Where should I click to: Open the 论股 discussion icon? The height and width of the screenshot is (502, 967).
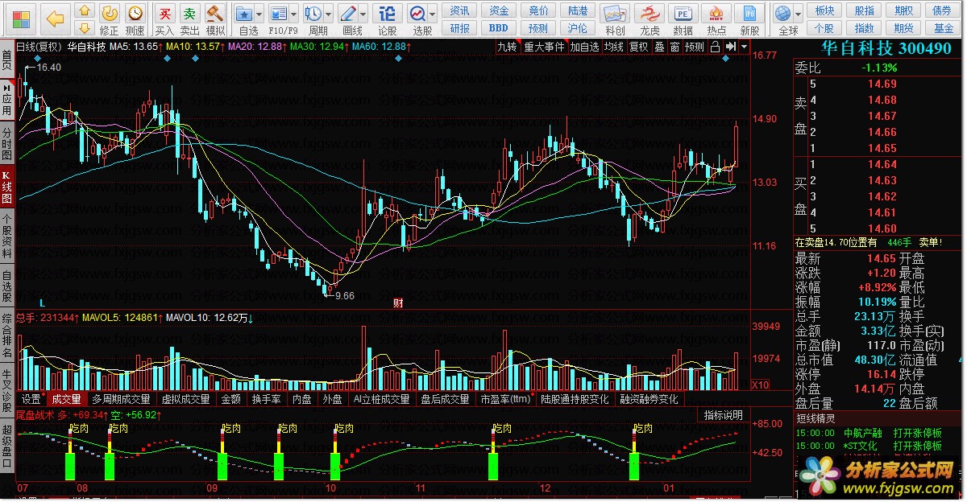[388, 19]
